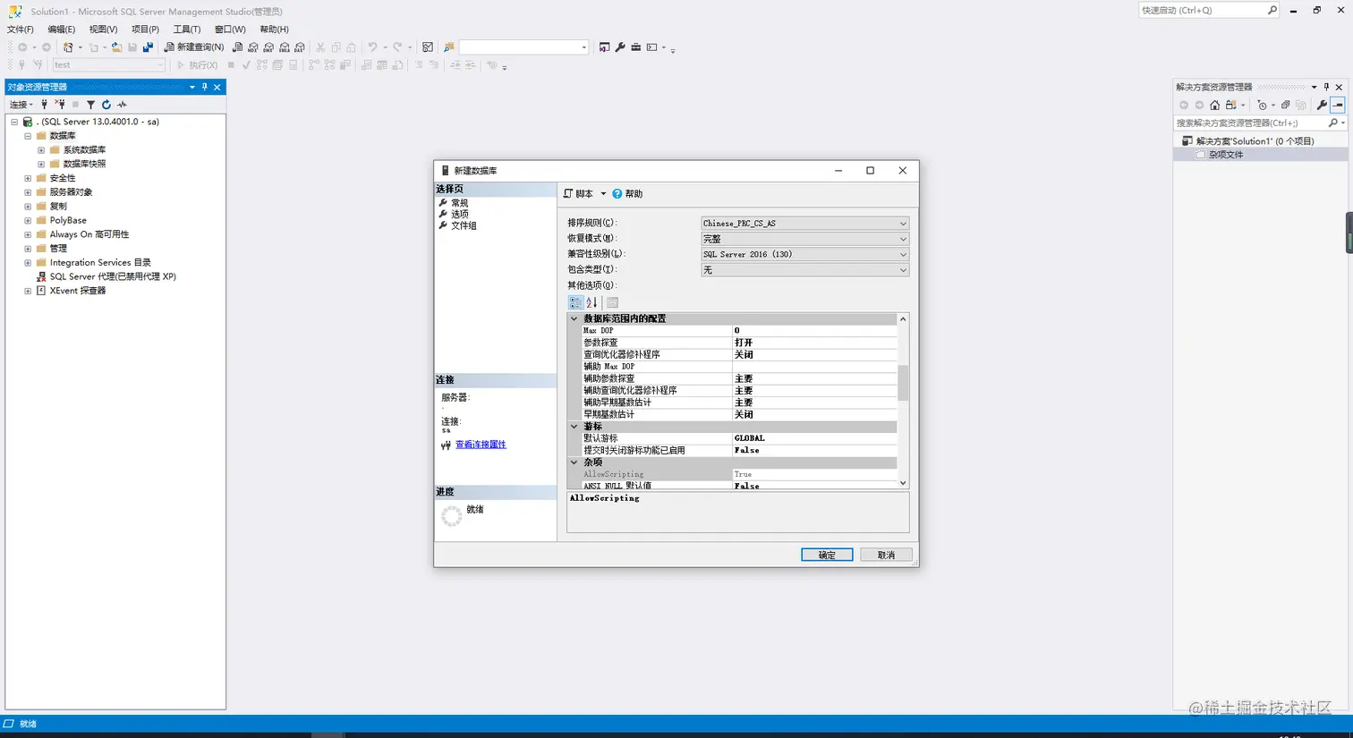Click the 快速启动 quick launch box
The width and height of the screenshot is (1353, 738).
[1209, 11]
